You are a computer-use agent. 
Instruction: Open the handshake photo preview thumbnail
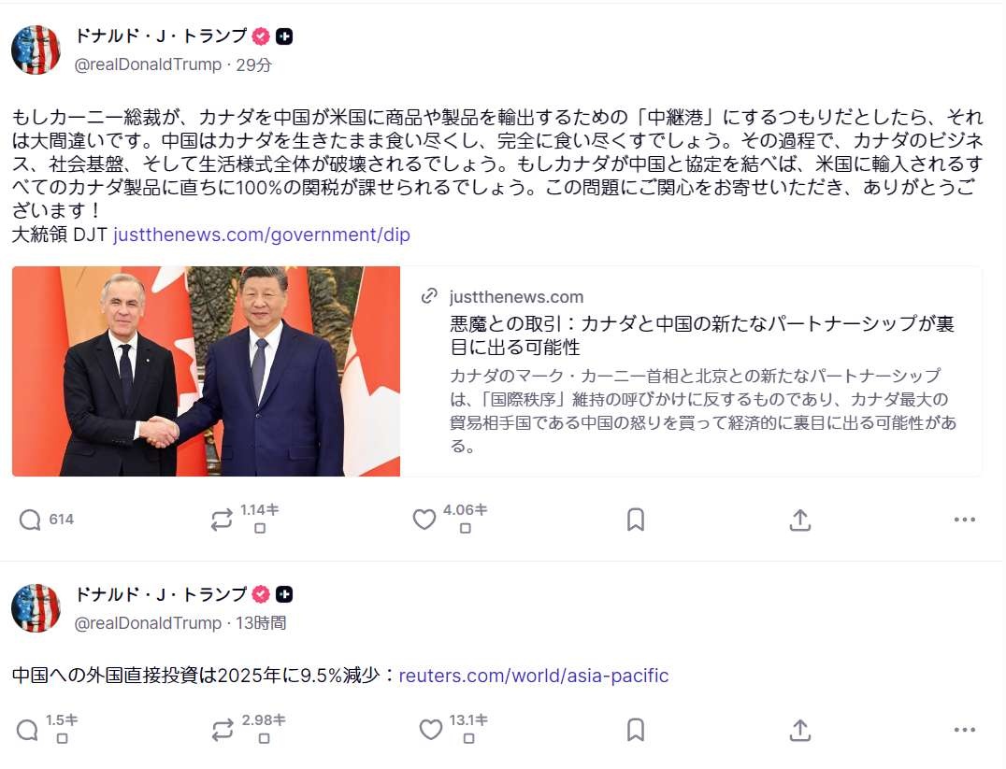click(206, 371)
